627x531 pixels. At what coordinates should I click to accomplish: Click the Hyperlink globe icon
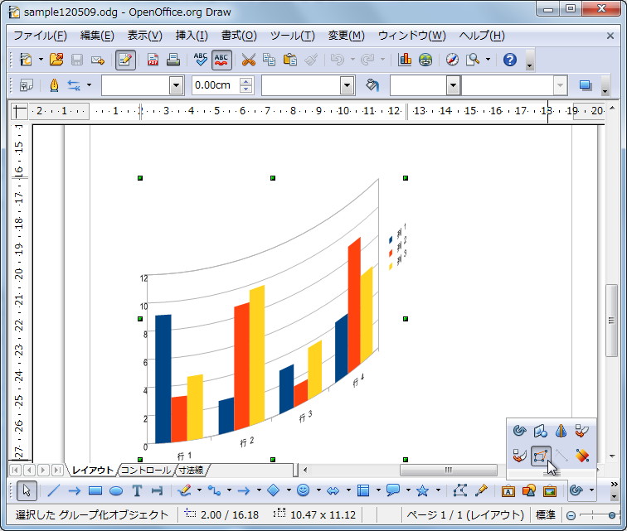pos(425,60)
